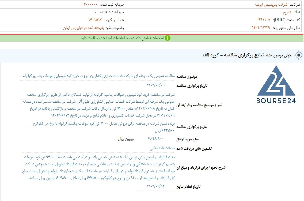The image size is (304, 201).
Task: Click the unregistered capital value ۰
Action: point(95,12)
